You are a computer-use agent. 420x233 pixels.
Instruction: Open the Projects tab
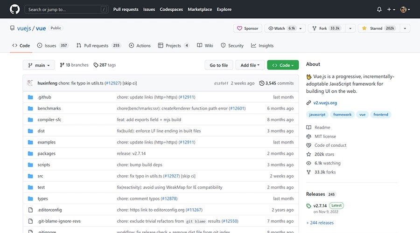coord(174,46)
